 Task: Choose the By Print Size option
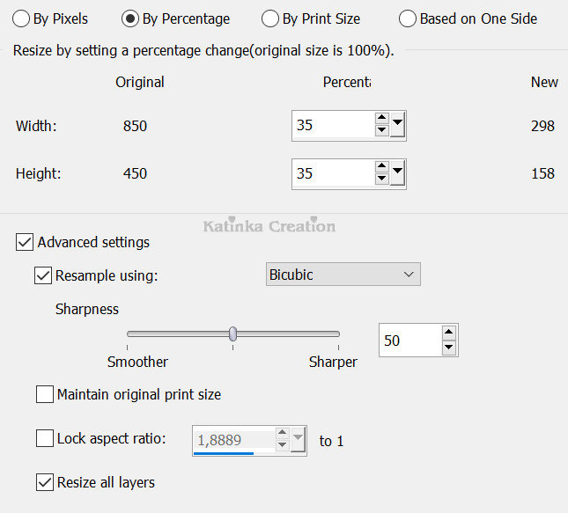pyautogui.click(x=271, y=18)
